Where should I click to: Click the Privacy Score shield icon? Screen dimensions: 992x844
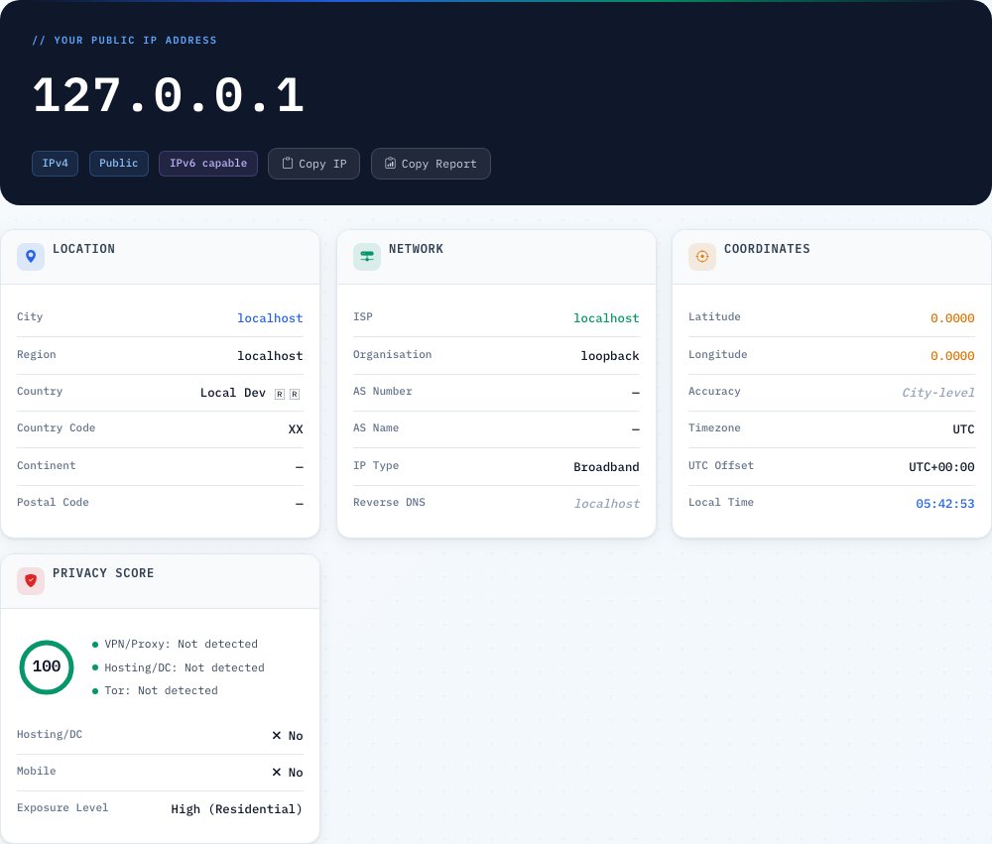[x=31, y=581]
